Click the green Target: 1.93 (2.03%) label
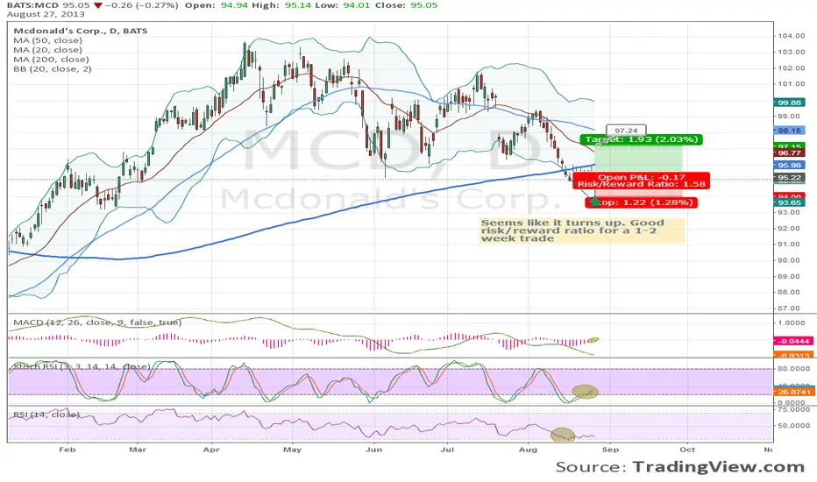Viewport: 817px width, 482px height. click(x=641, y=139)
